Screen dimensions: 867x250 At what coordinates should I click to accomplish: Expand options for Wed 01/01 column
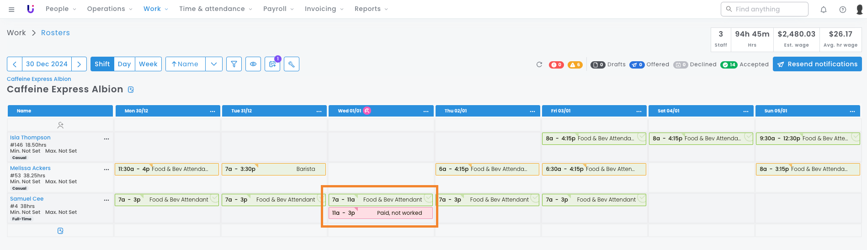point(426,111)
